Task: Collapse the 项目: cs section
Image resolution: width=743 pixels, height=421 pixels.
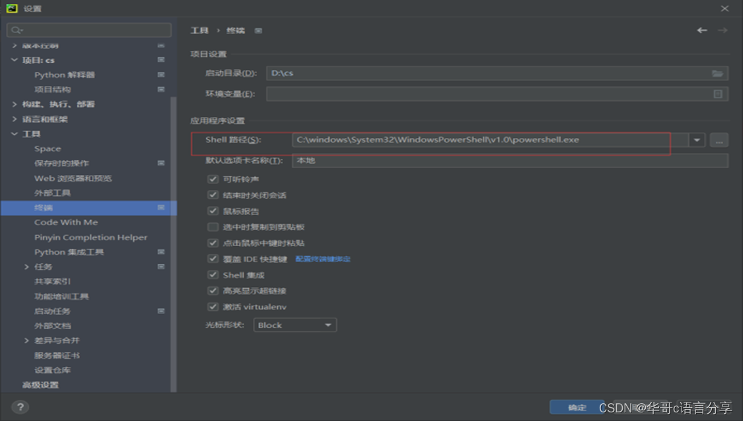Action: (14, 59)
